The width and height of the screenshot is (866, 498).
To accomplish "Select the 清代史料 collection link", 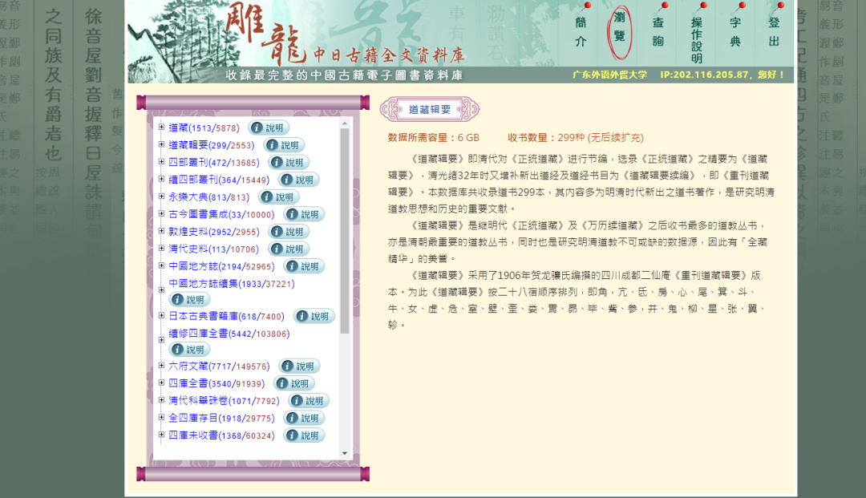I will point(213,249).
